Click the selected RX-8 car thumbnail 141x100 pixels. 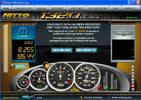28,96
